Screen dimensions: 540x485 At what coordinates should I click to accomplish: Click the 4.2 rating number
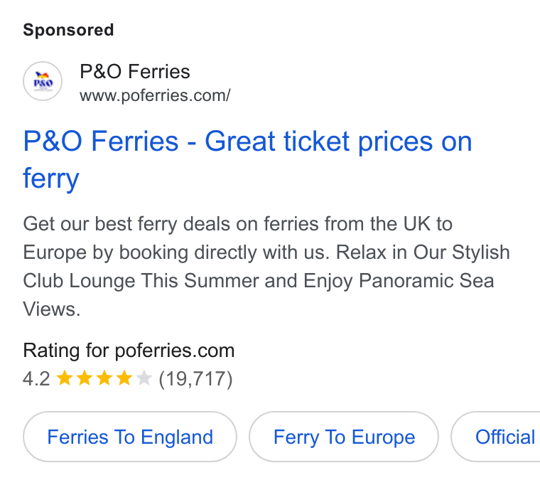36,379
